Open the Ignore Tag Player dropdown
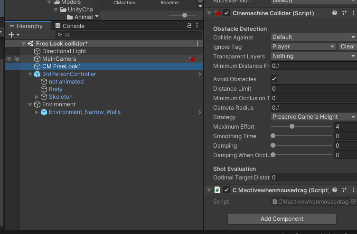The height and width of the screenshot is (234, 357). click(x=304, y=47)
